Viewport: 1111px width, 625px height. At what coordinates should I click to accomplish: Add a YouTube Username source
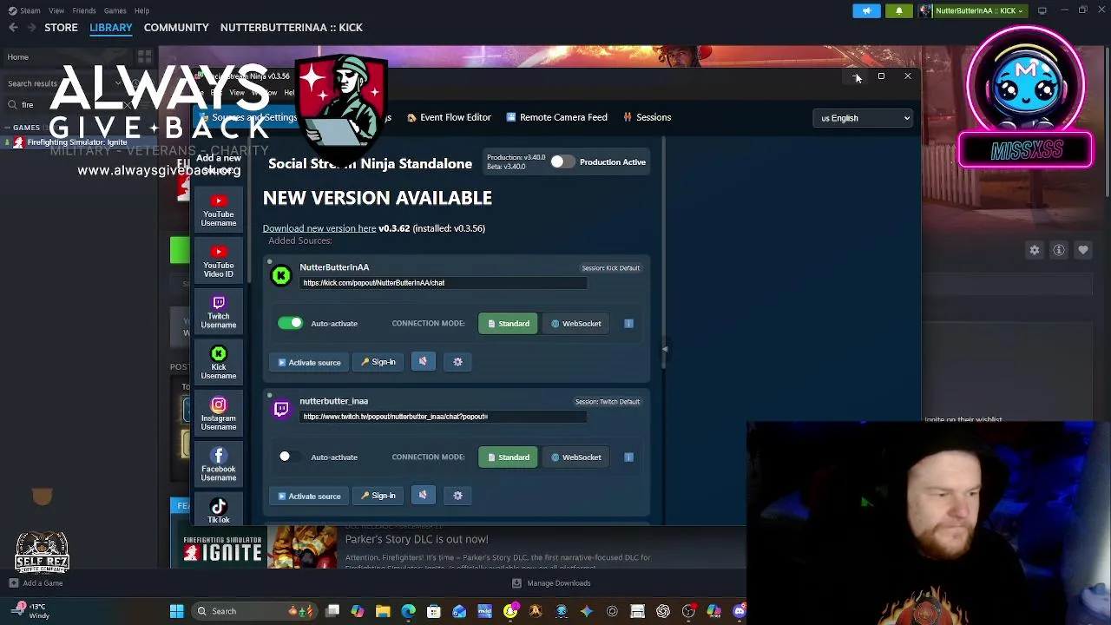click(x=219, y=210)
